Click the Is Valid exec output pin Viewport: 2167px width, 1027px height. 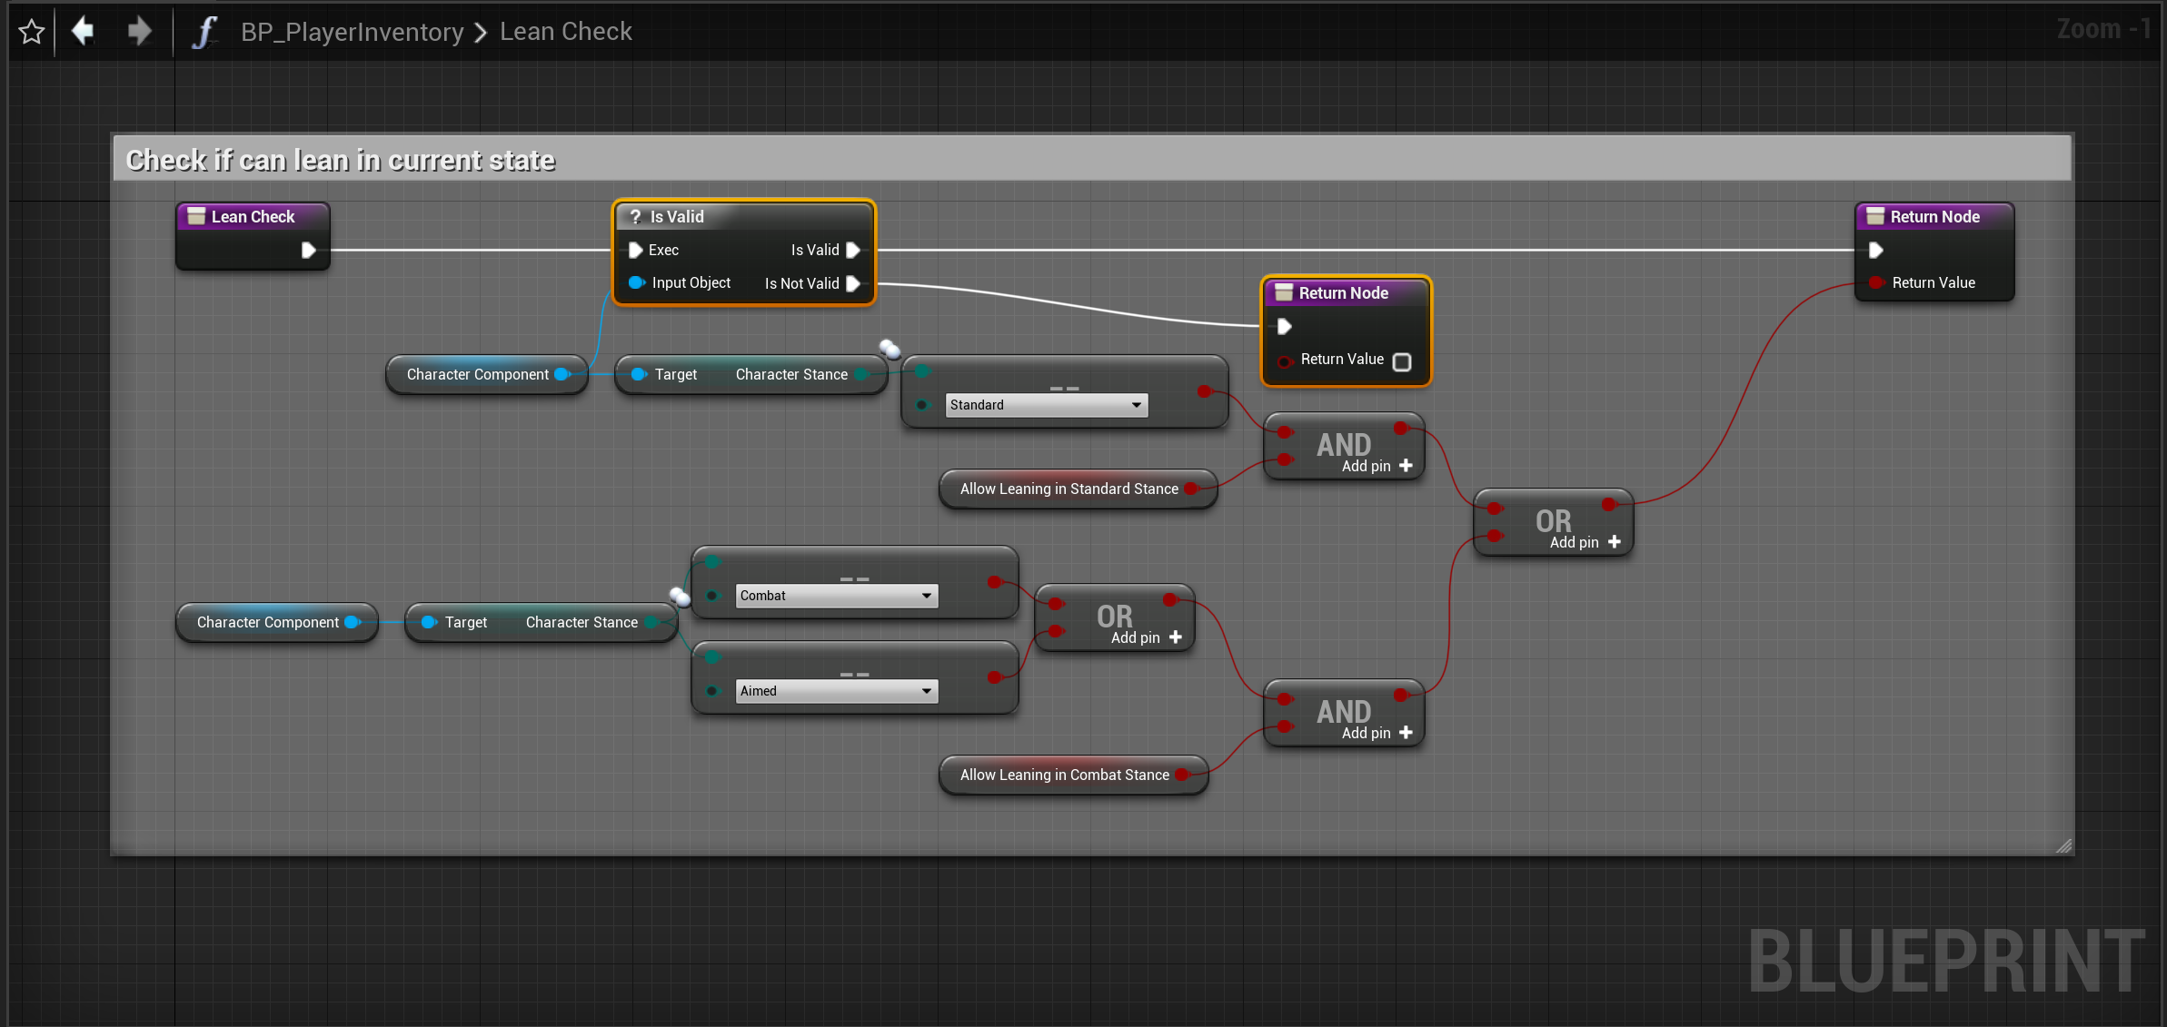[x=852, y=250]
